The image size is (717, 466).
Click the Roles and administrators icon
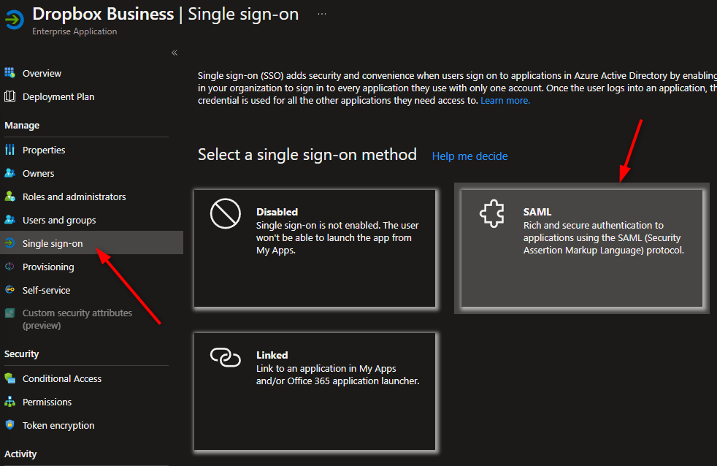10,196
